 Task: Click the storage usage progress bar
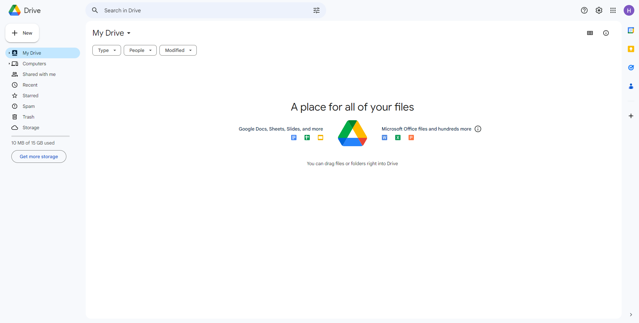coord(40,136)
